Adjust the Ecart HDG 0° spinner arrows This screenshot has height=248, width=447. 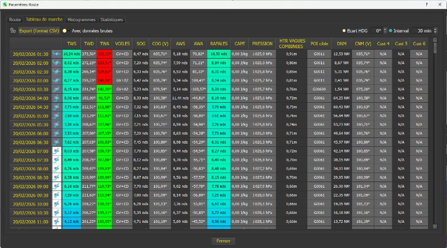pos(385,31)
